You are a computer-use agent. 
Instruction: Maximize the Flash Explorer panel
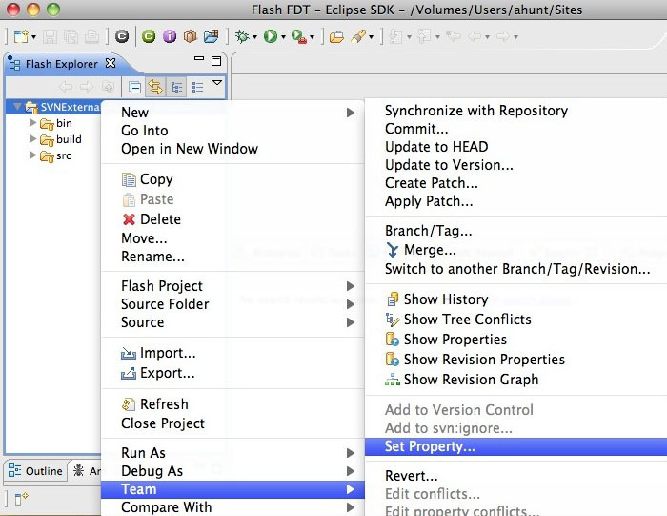[216, 61]
